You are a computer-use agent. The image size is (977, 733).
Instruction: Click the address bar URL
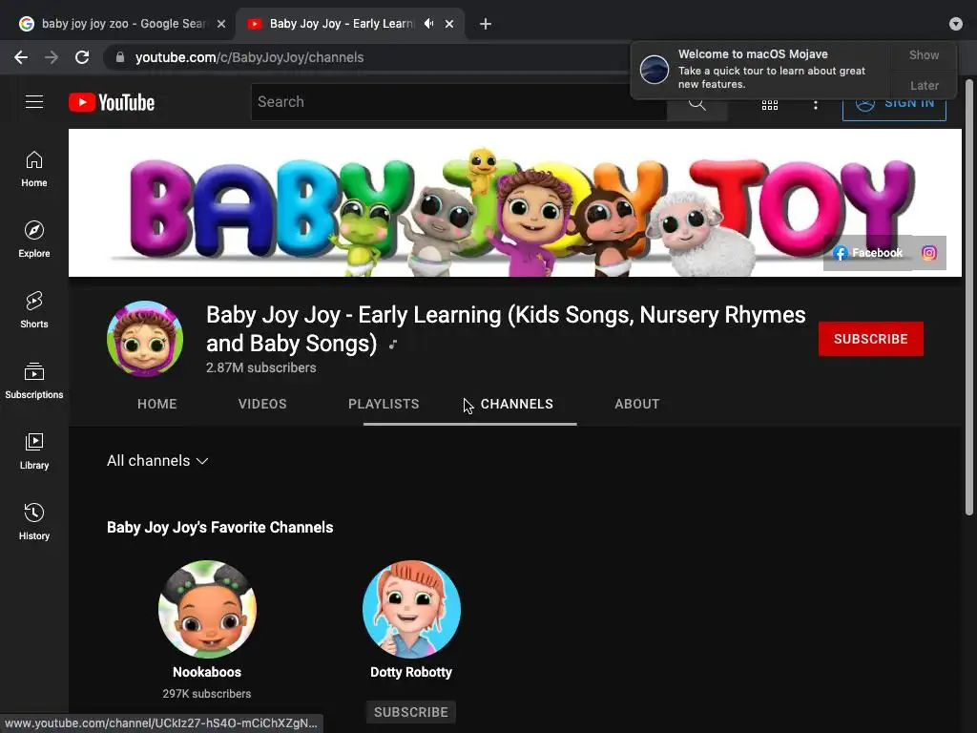tap(249, 57)
